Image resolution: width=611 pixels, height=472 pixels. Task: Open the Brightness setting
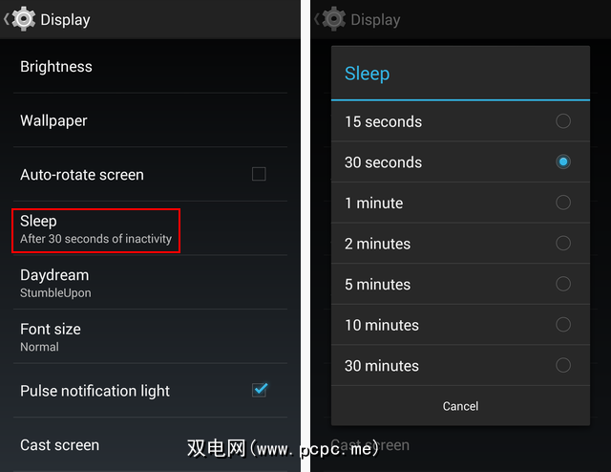(151, 66)
